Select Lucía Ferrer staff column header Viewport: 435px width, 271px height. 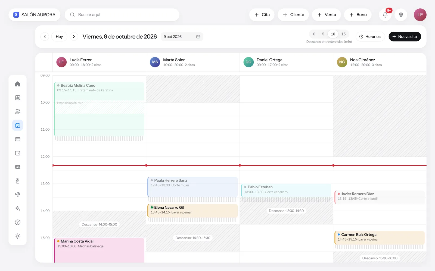click(99, 62)
